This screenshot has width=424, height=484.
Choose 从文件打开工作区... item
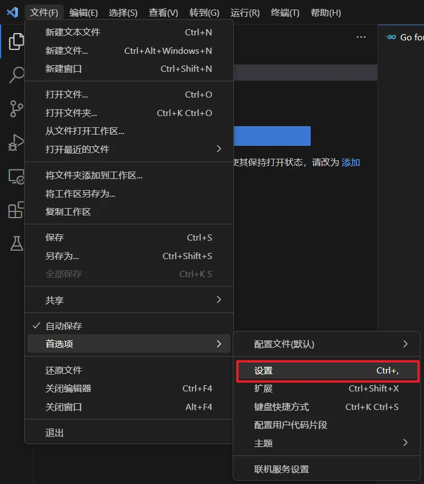129,131
